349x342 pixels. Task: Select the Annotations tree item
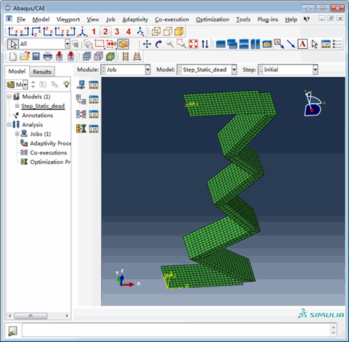click(x=37, y=115)
